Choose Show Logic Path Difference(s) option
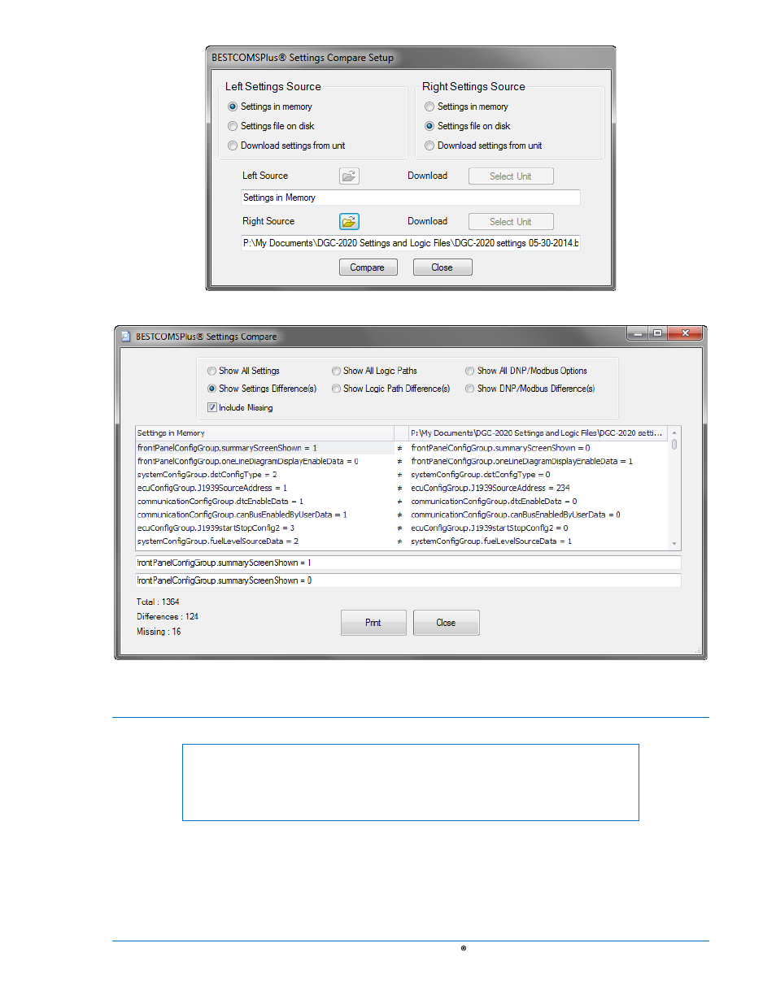Screen dimensions: 776x1004 (336, 389)
